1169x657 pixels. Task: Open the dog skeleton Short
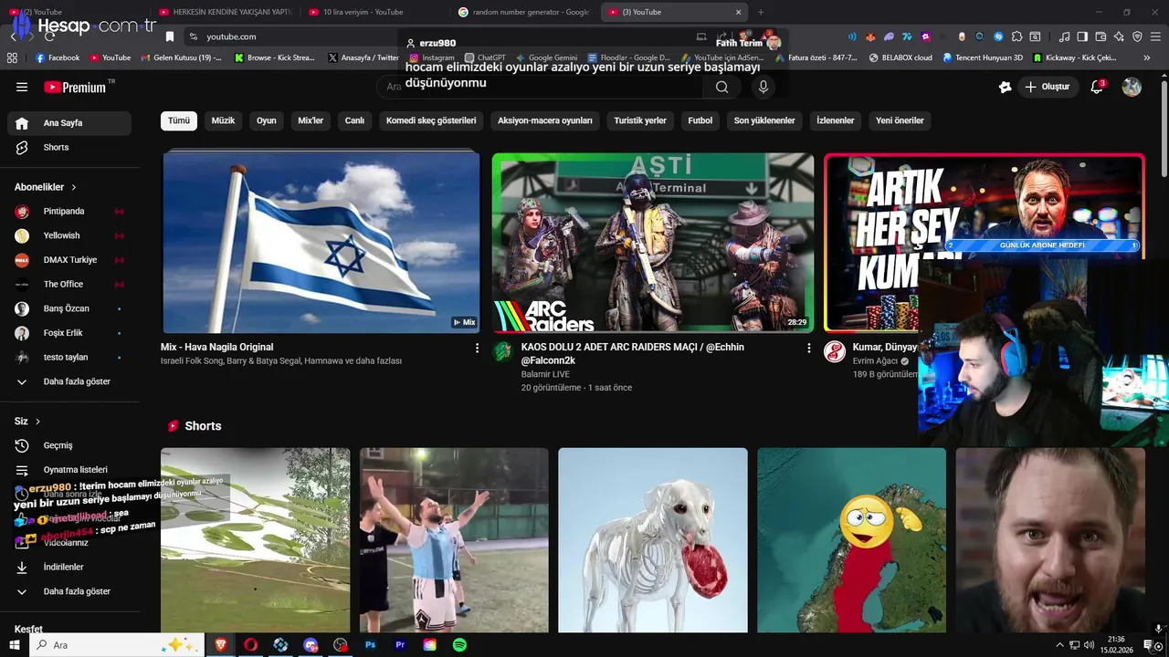click(653, 540)
